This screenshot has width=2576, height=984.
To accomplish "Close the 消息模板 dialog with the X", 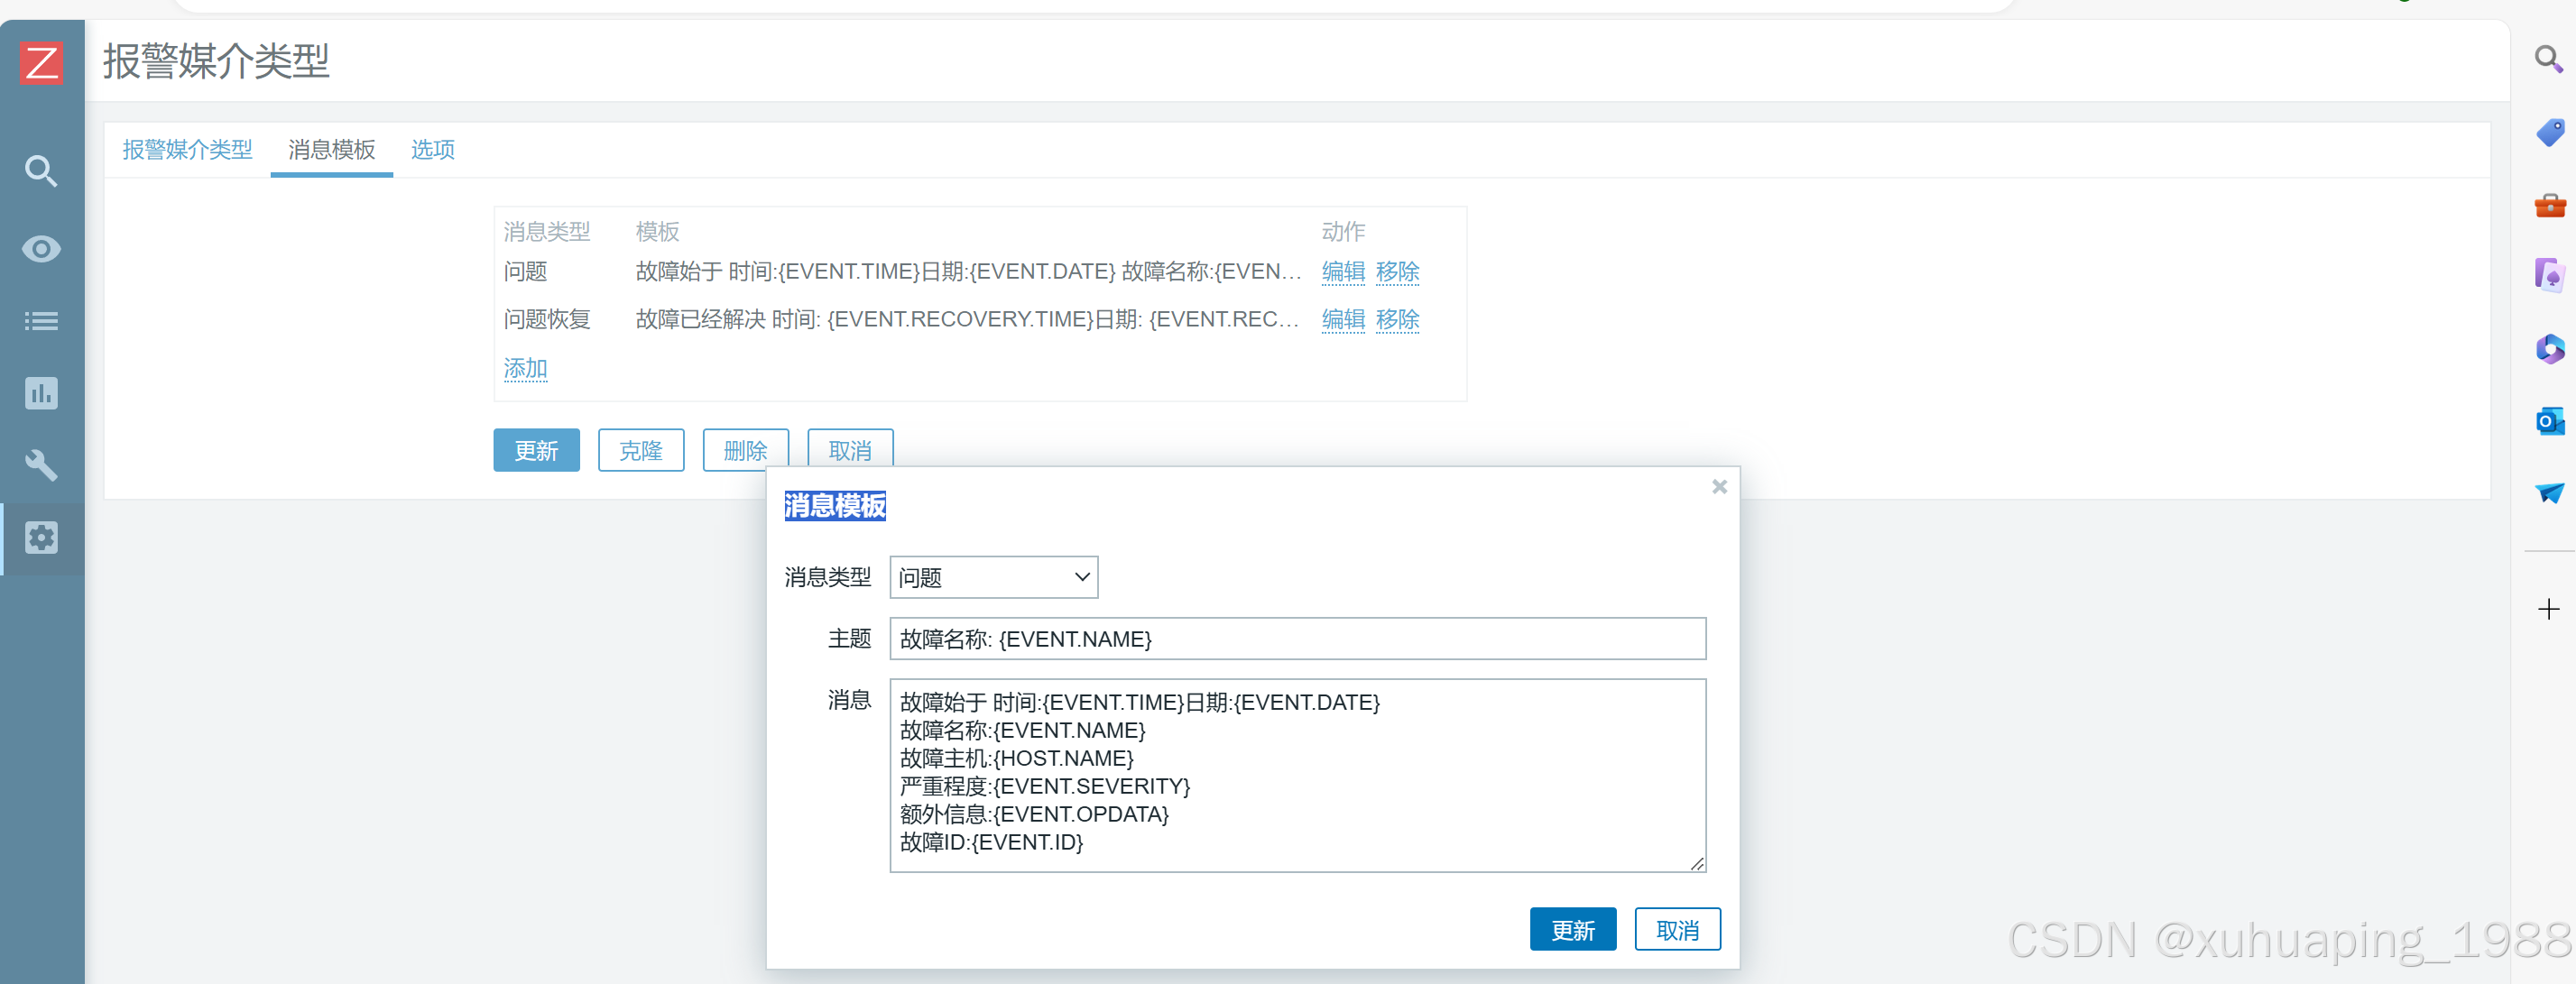I will pos(1719,487).
